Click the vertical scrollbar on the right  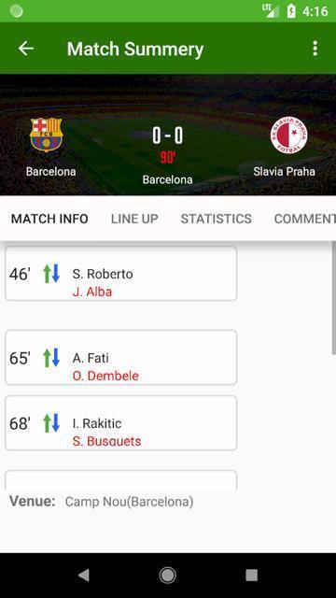334,297
